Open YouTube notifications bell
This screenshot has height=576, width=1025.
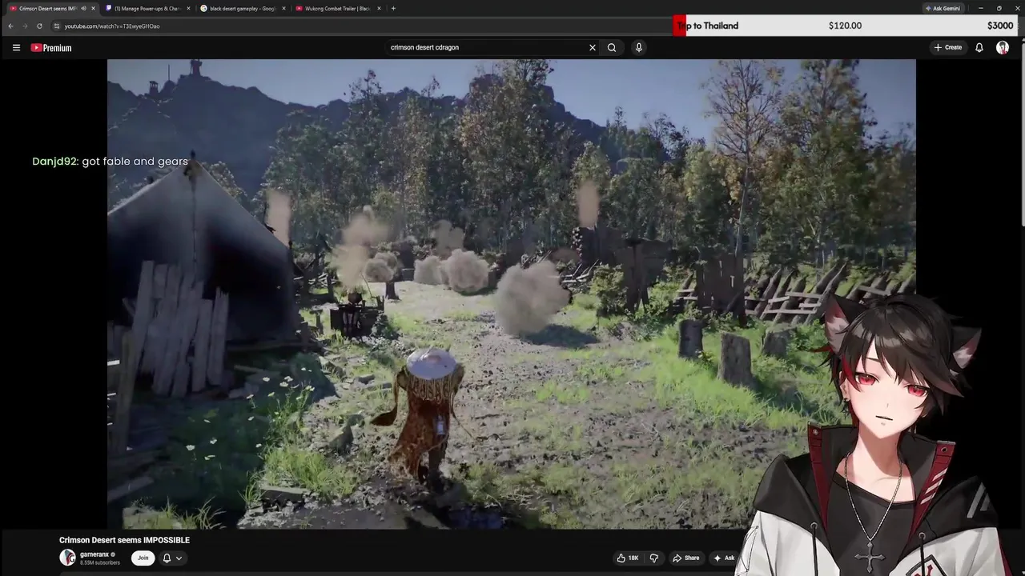tap(979, 47)
